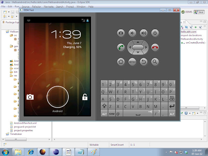The height and width of the screenshot is (156, 208).
Task: Open the Edit menu in Eclipse
Action: pos(10,6)
